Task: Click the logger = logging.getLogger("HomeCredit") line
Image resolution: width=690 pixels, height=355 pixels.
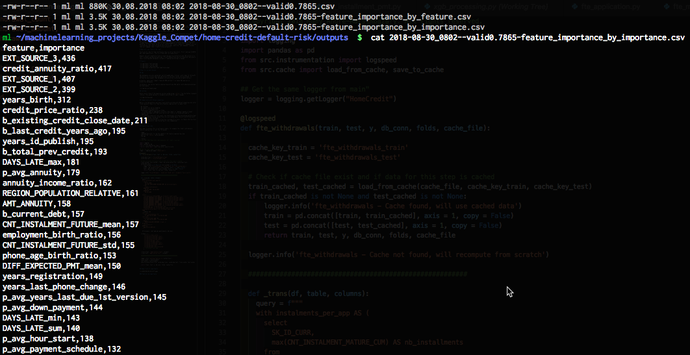Action: point(318,99)
